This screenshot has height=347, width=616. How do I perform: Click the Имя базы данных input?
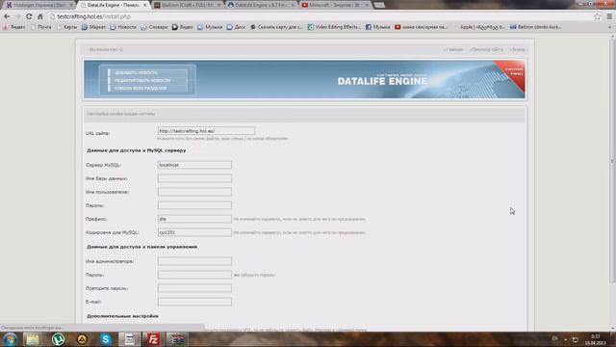194,178
